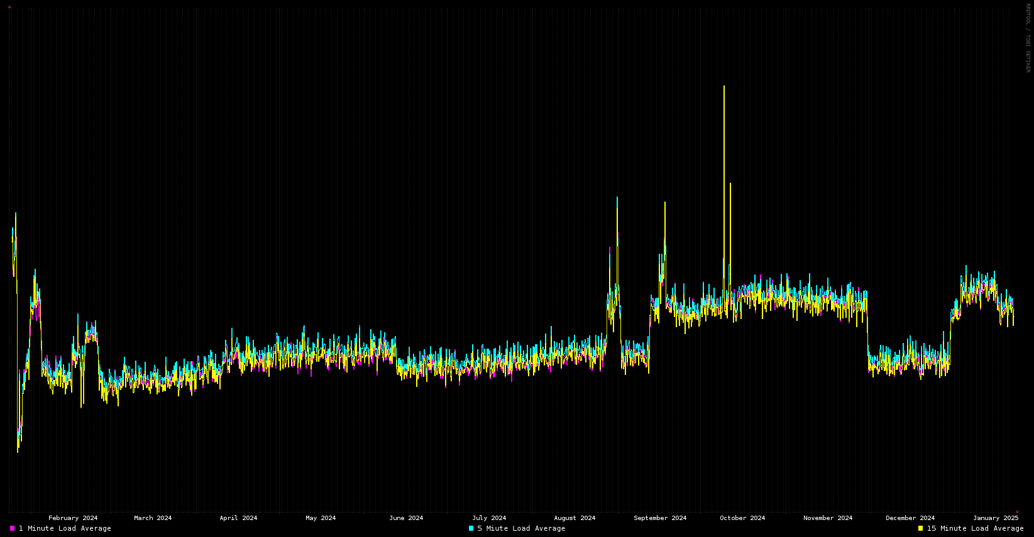Click the July 2024 axis label
This screenshot has width=1034, height=537.
coord(489,518)
